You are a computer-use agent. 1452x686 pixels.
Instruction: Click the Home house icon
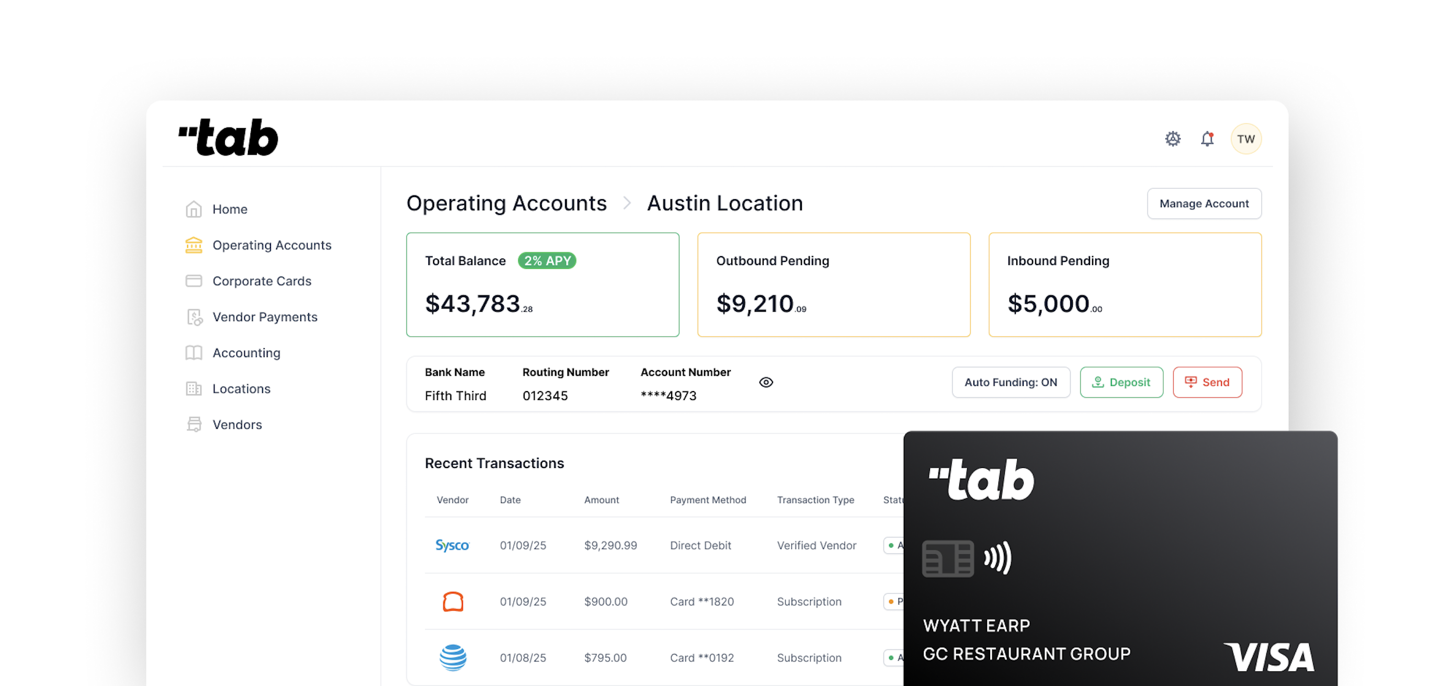tap(194, 209)
